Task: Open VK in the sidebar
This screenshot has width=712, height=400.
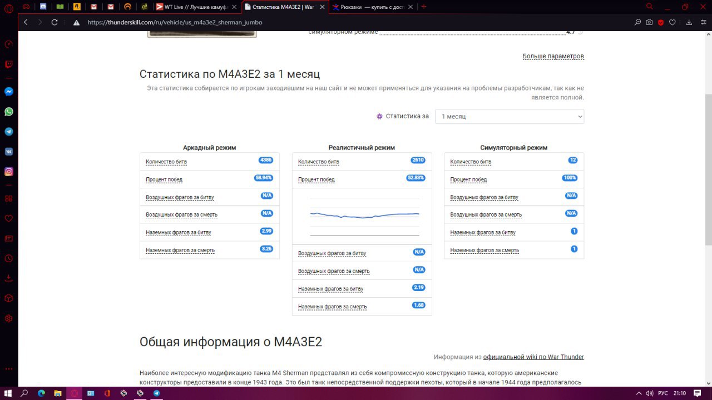Action: click(x=9, y=152)
